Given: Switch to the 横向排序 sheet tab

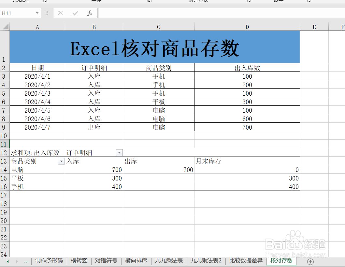Looking at the screenshot, I should coord(136,260).
